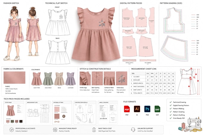Click the 'SKIRT LENGTH' row label
The width and height of the screenshot is (203, 135).
tap(138, 90)
